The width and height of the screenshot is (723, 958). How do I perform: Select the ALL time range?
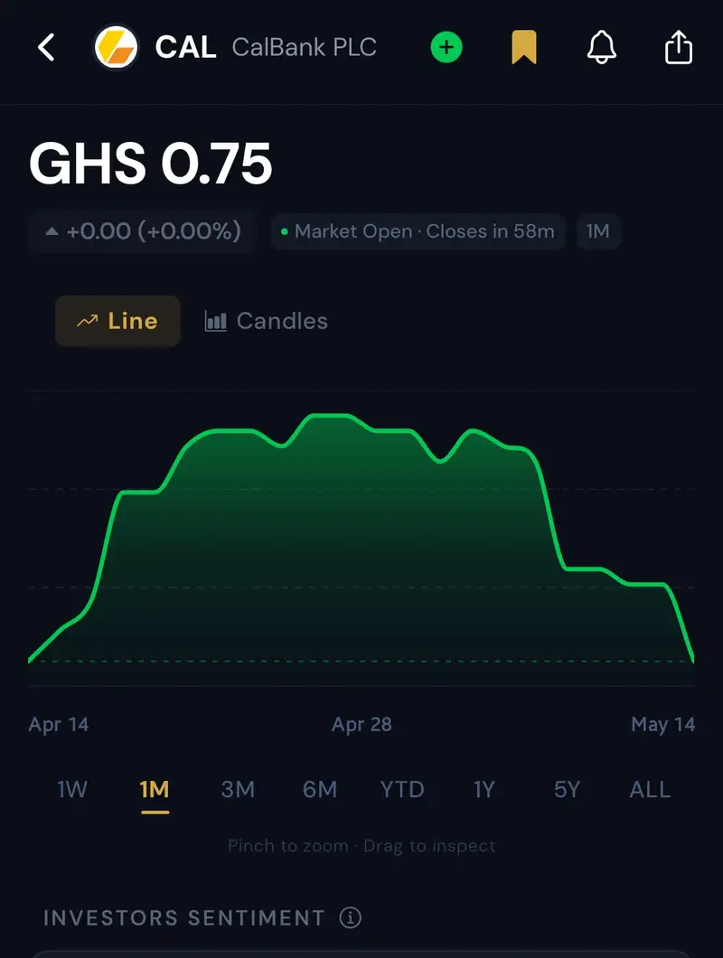point(650,789)
